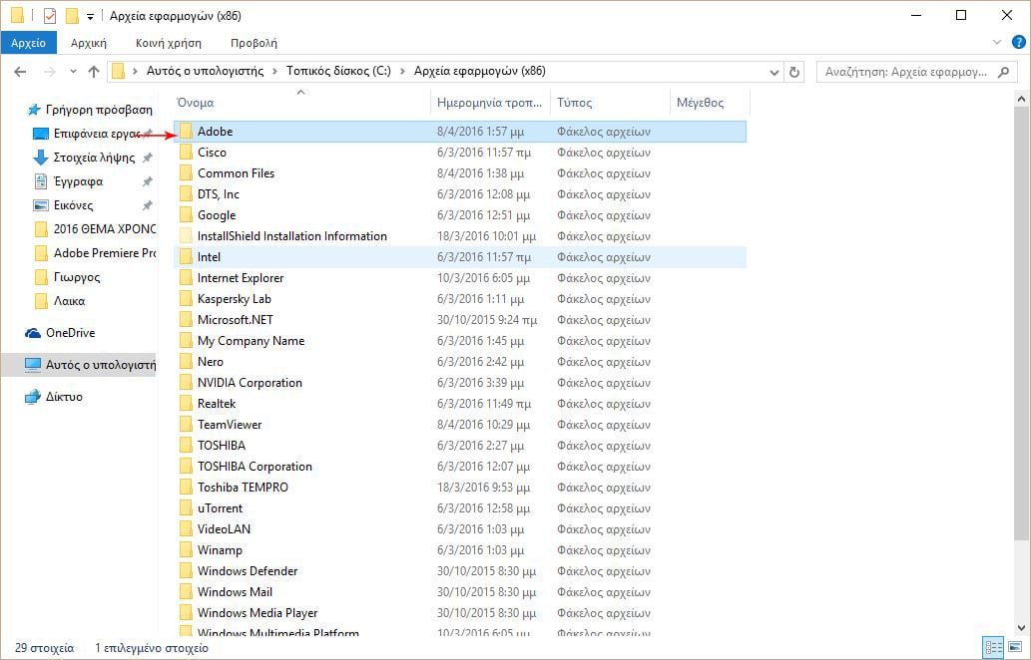Open Explorer help question mark
Image resolution: width=1031 pixels, height=660 pixels.
[x=1018, y=43]
